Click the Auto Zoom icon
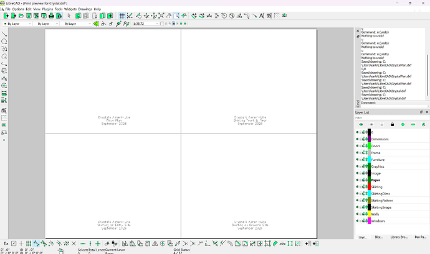The height and width of the screenshot is (254, 430). [x=161, y=16]
